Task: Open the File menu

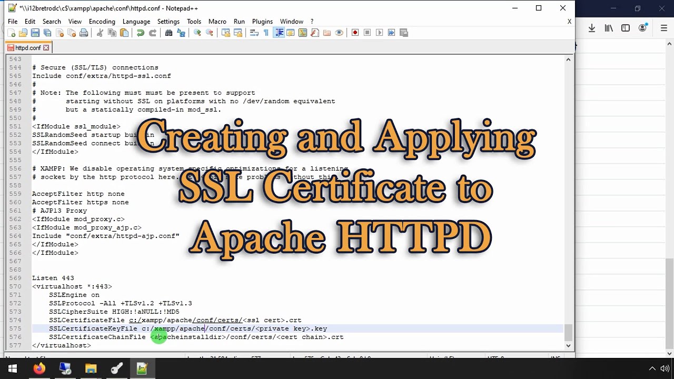Action: click(x=13, y=22)
